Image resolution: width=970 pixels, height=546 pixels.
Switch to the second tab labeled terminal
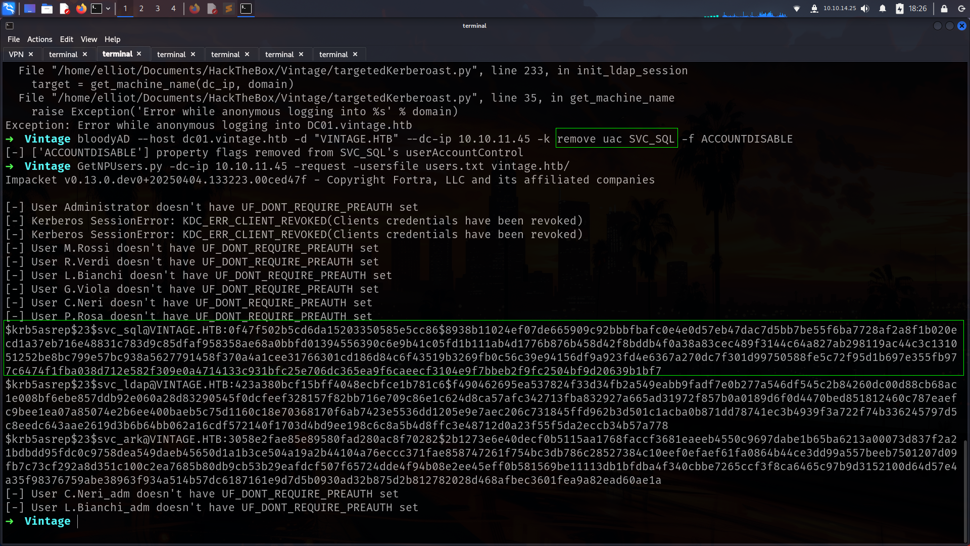pyautogui.click(x=63, y=55)
